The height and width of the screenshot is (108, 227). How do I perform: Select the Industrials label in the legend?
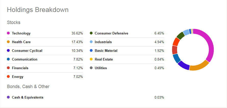tap(103, 42)
